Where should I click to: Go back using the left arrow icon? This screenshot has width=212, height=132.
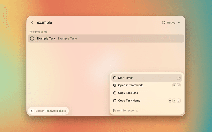pos(32,23)
